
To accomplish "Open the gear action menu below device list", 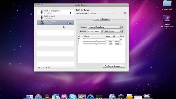I will coord(47,67).
